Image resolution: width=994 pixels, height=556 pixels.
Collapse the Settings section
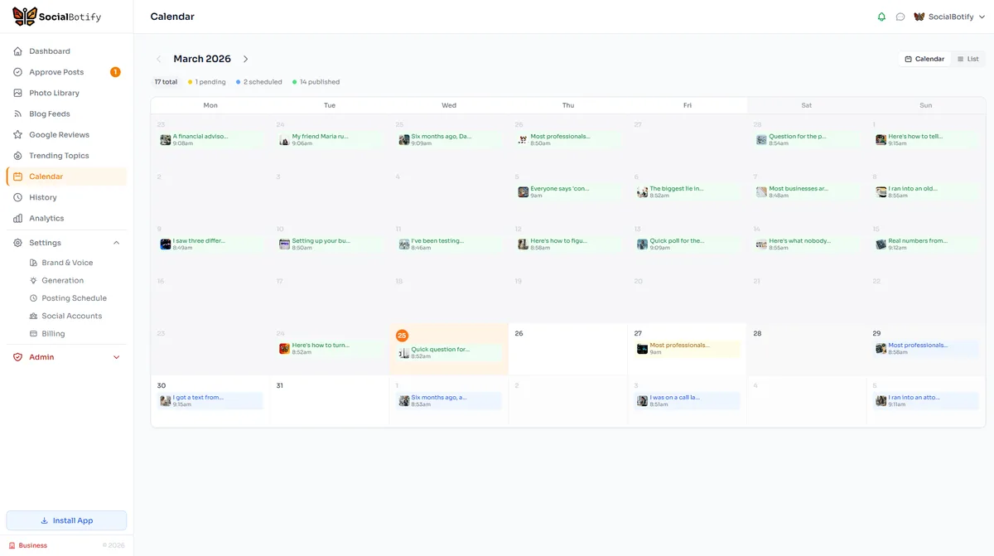coord(117,242)
